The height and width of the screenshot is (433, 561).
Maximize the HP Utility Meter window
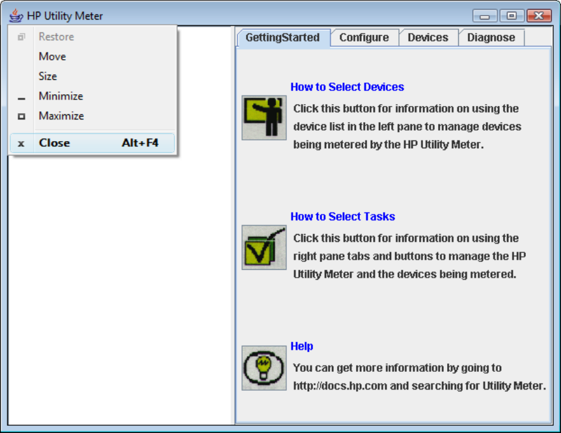pyautogui.click(x=512, y=16)
